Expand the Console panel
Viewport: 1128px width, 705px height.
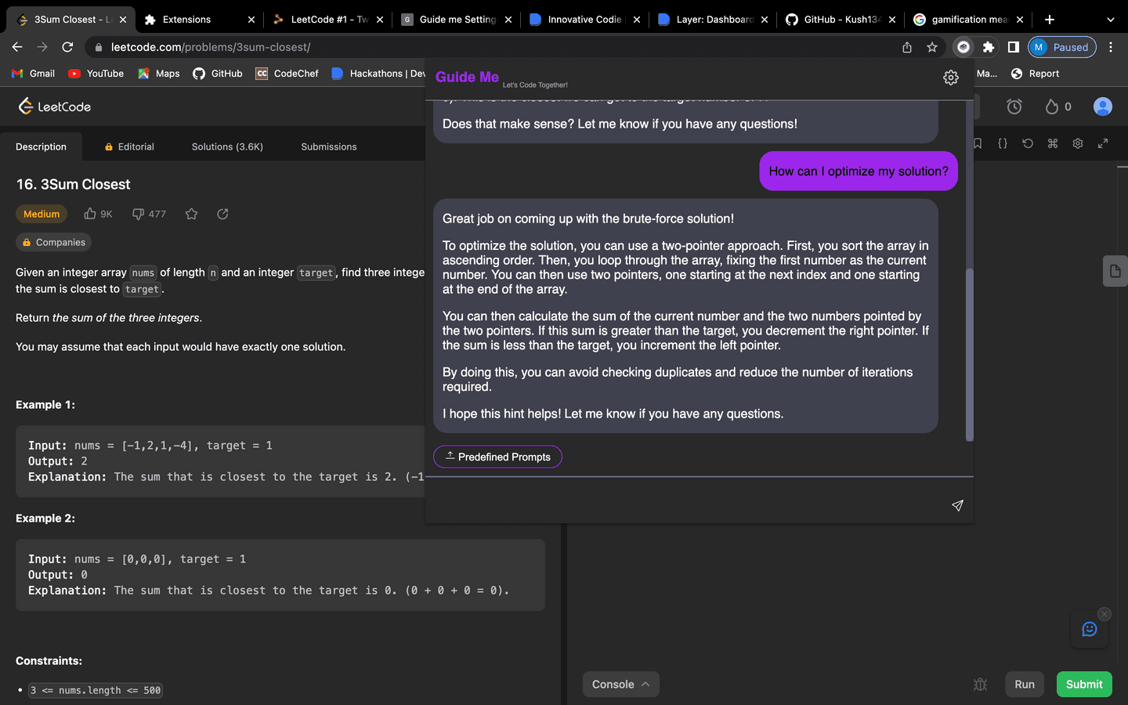click(x=620, y=684)
